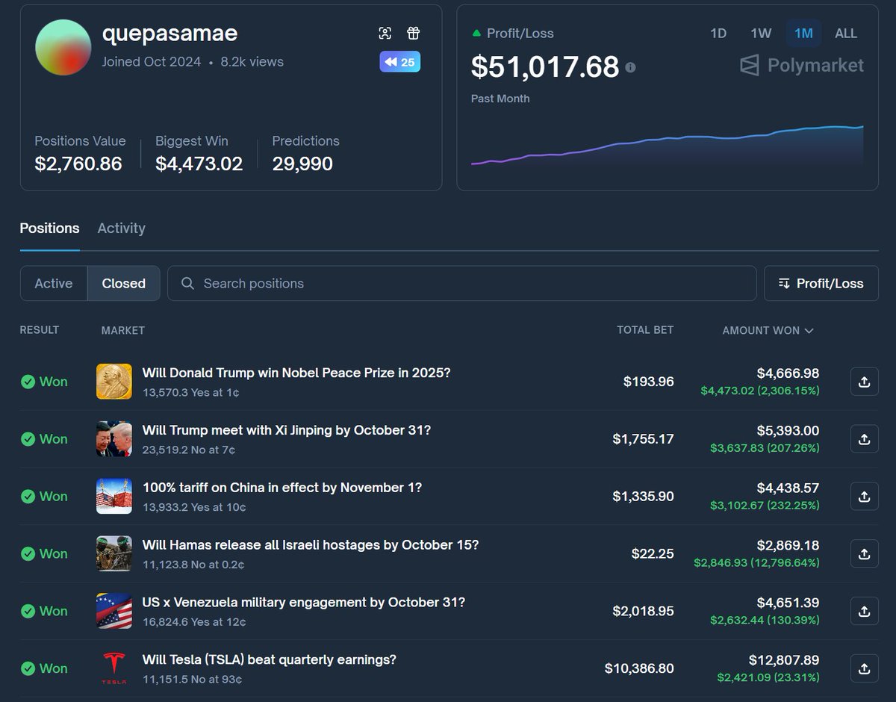Open the quepasamae profile avatar

pyautogui.click(x=63, y=48)
